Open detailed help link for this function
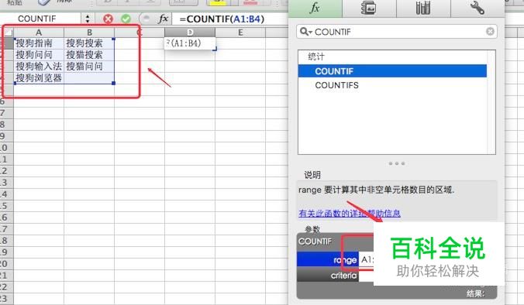This screenshot has height=305, width=524. (350, 213)
